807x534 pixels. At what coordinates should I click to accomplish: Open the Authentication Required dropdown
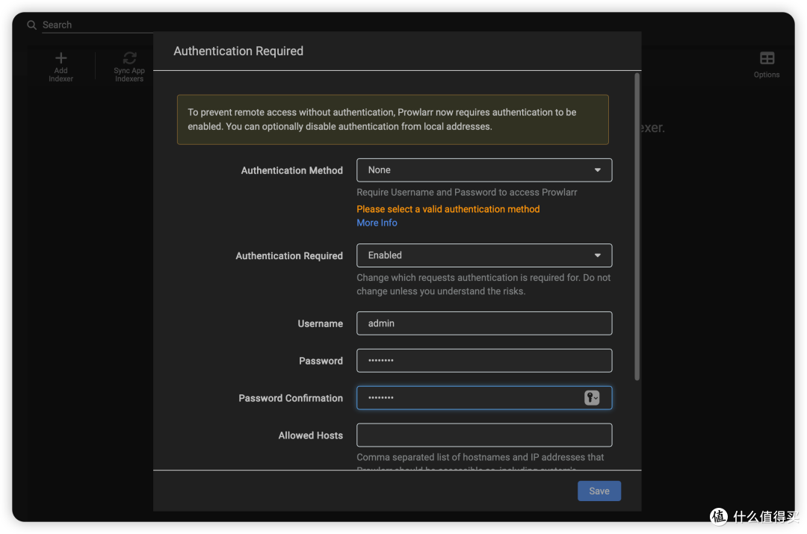point(483,255)
